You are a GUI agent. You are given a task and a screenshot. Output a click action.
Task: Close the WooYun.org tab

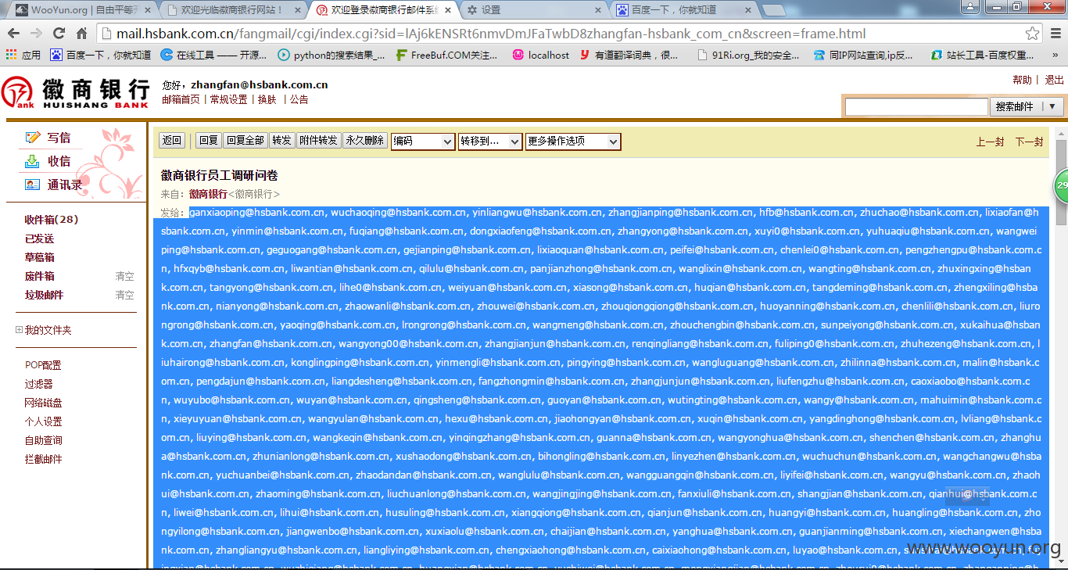147,10
